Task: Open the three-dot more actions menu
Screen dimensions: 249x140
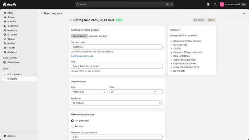Action: [x=244, y=13]
